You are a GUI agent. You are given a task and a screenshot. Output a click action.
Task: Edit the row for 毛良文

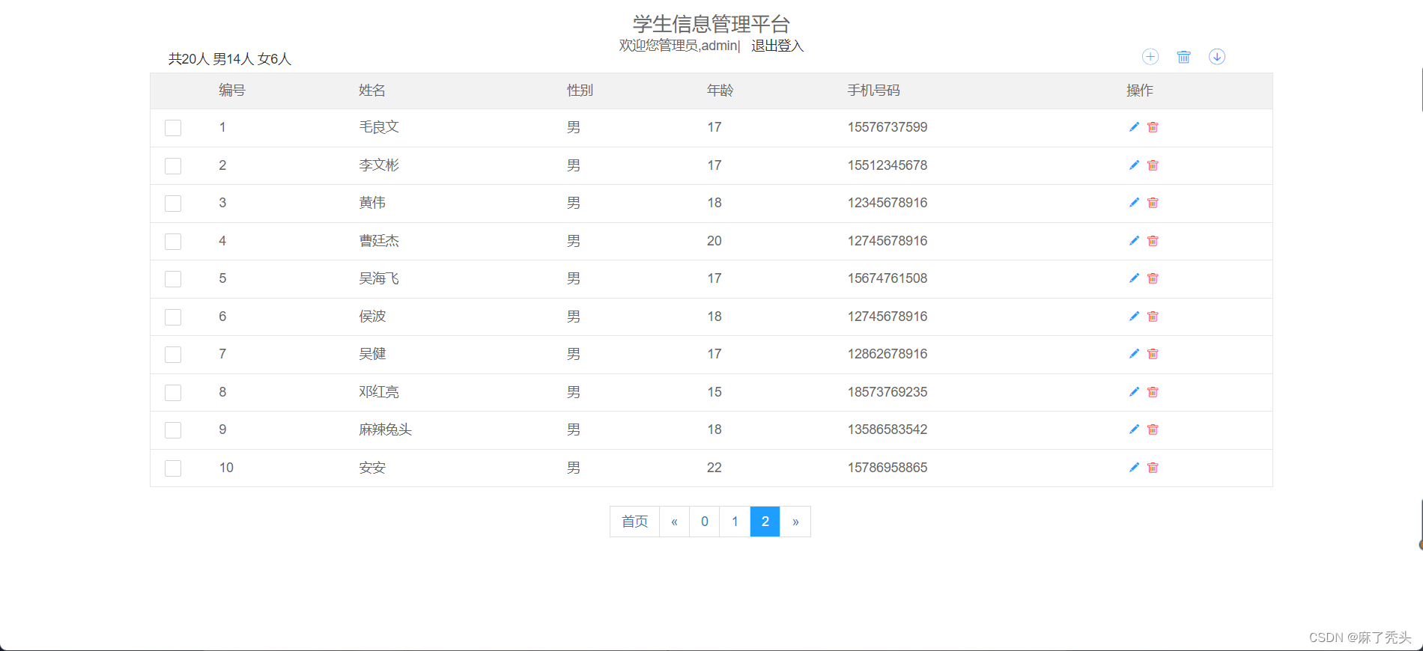(1134, 127)
